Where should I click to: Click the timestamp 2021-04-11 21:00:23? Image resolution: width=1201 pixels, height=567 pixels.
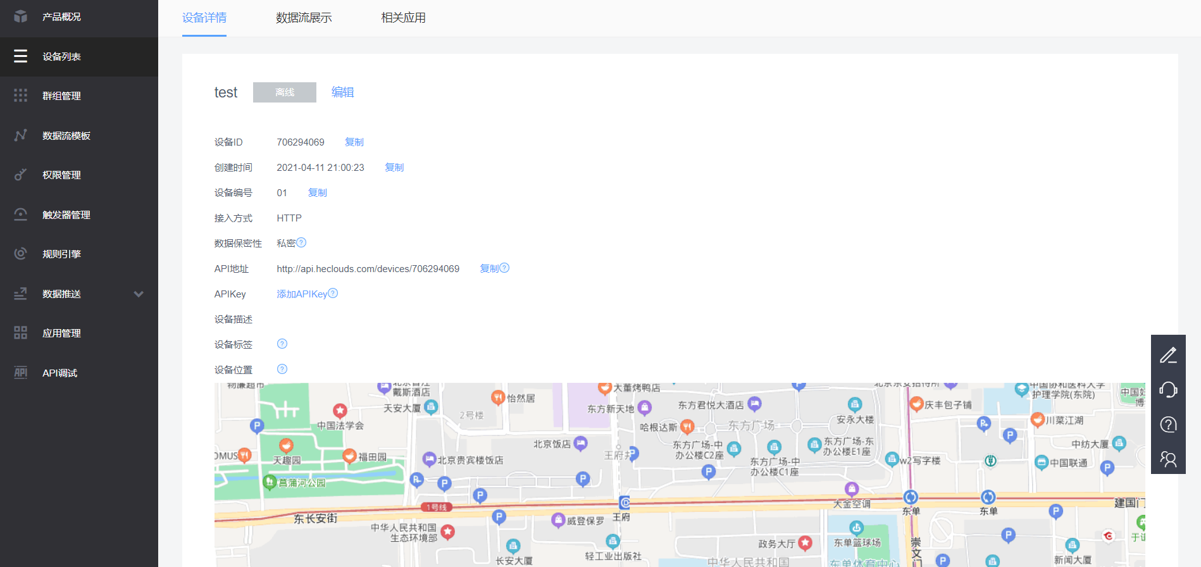pos(320,167)
